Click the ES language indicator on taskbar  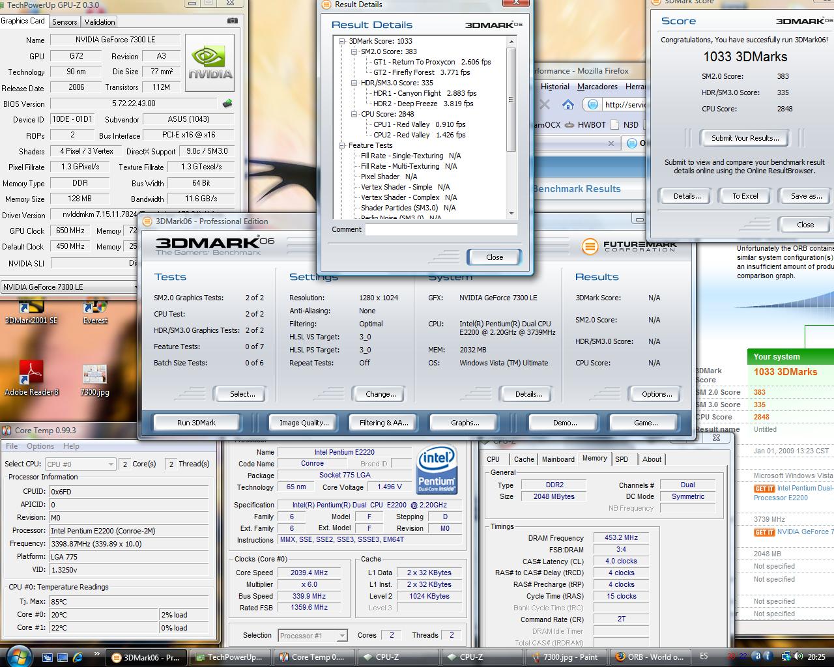point(704,657)
